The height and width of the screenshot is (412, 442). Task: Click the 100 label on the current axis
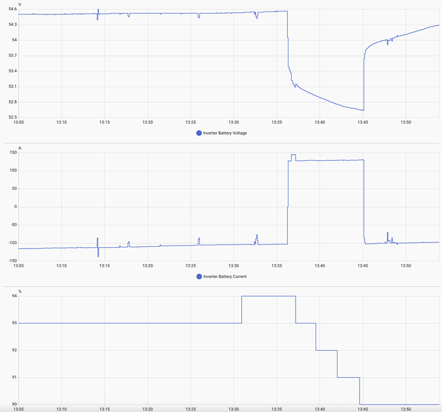pos(13,171)
